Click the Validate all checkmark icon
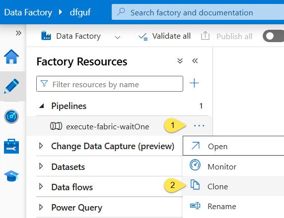The height and width of the screenshot is (218, 284). click(x=143, y=37)
